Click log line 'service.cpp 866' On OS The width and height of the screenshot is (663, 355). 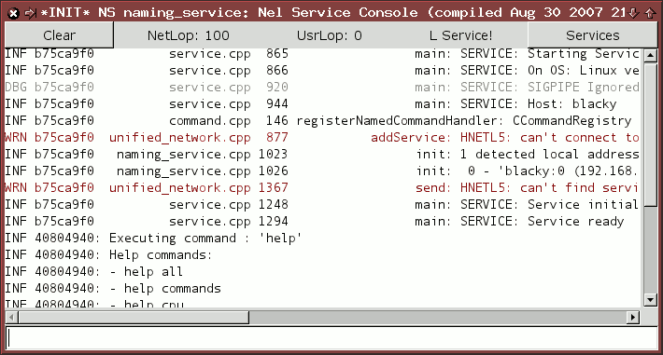click(322, 70)
